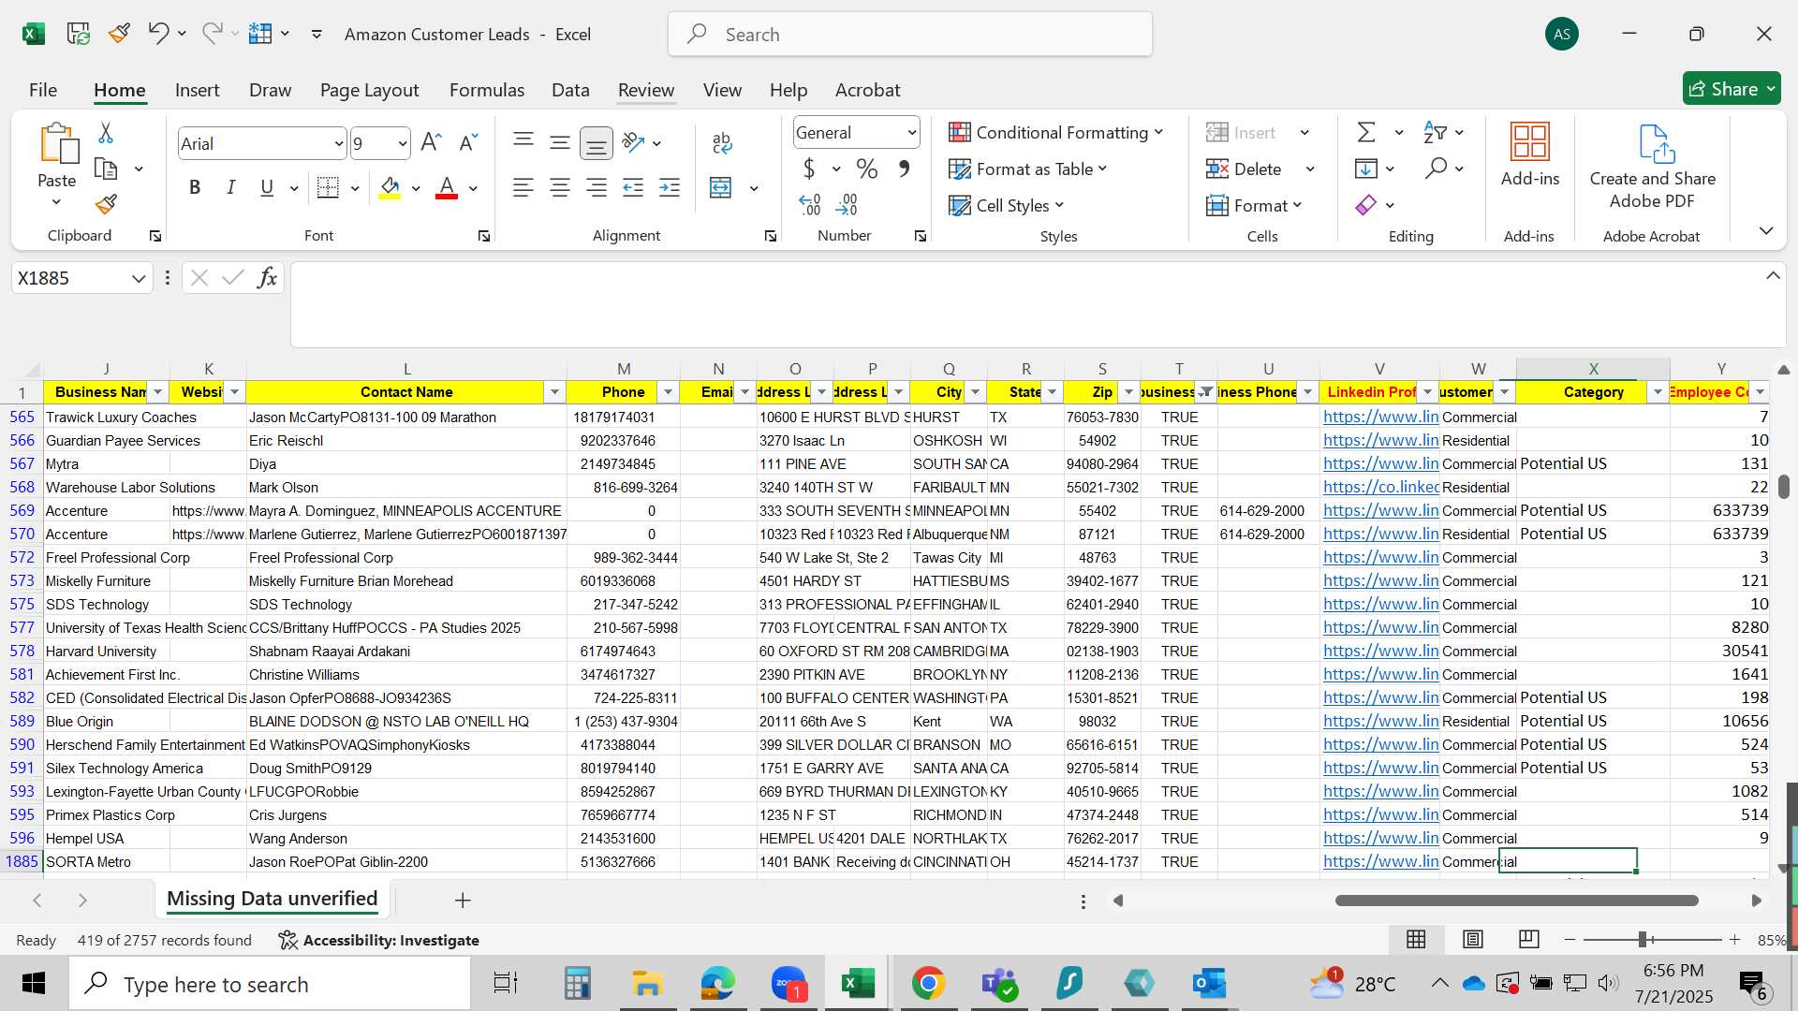This screenshot has height=1011, width=1798.
Task: Click the Orientation text angle icon
Action: pyautogui.click(x=634, y=142)
